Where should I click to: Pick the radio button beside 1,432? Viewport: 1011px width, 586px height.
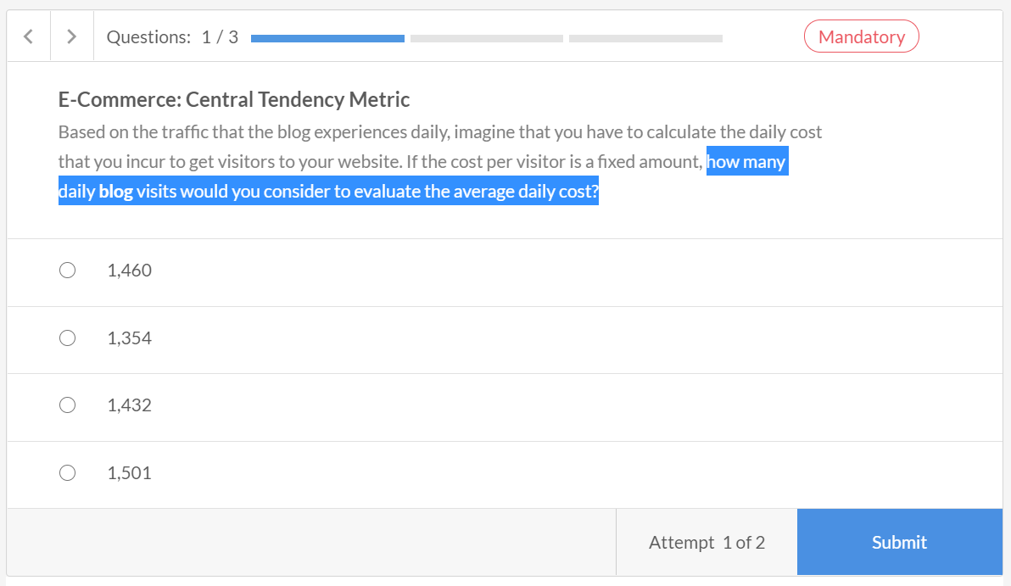[68, 405]
